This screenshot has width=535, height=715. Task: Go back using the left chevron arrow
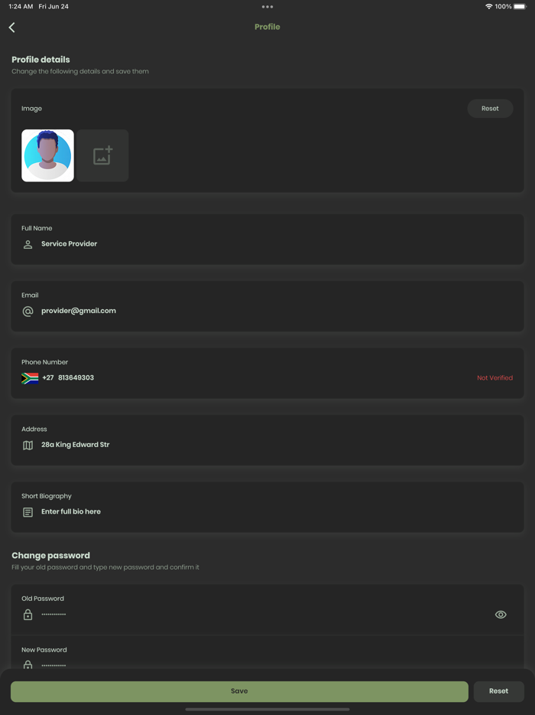(11, 28)
